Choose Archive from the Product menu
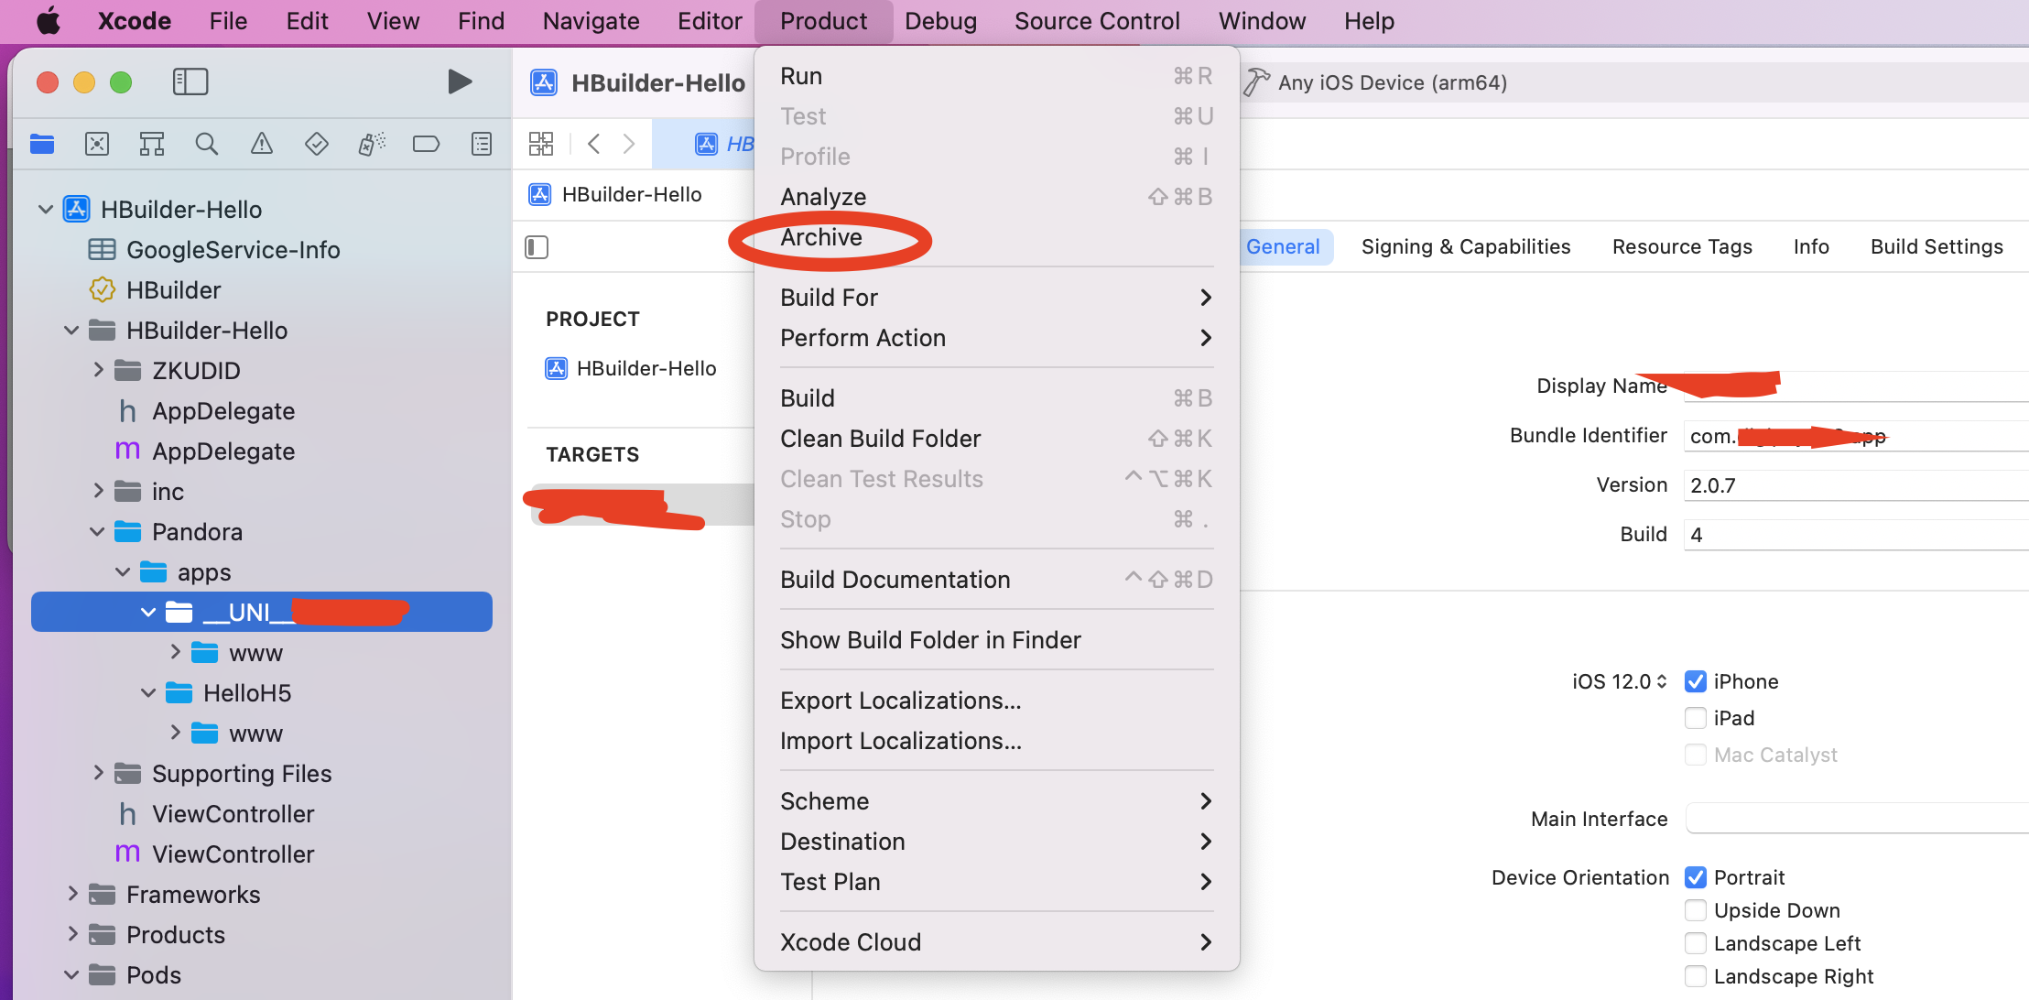2029x1000 pixels. coord(996,237)
